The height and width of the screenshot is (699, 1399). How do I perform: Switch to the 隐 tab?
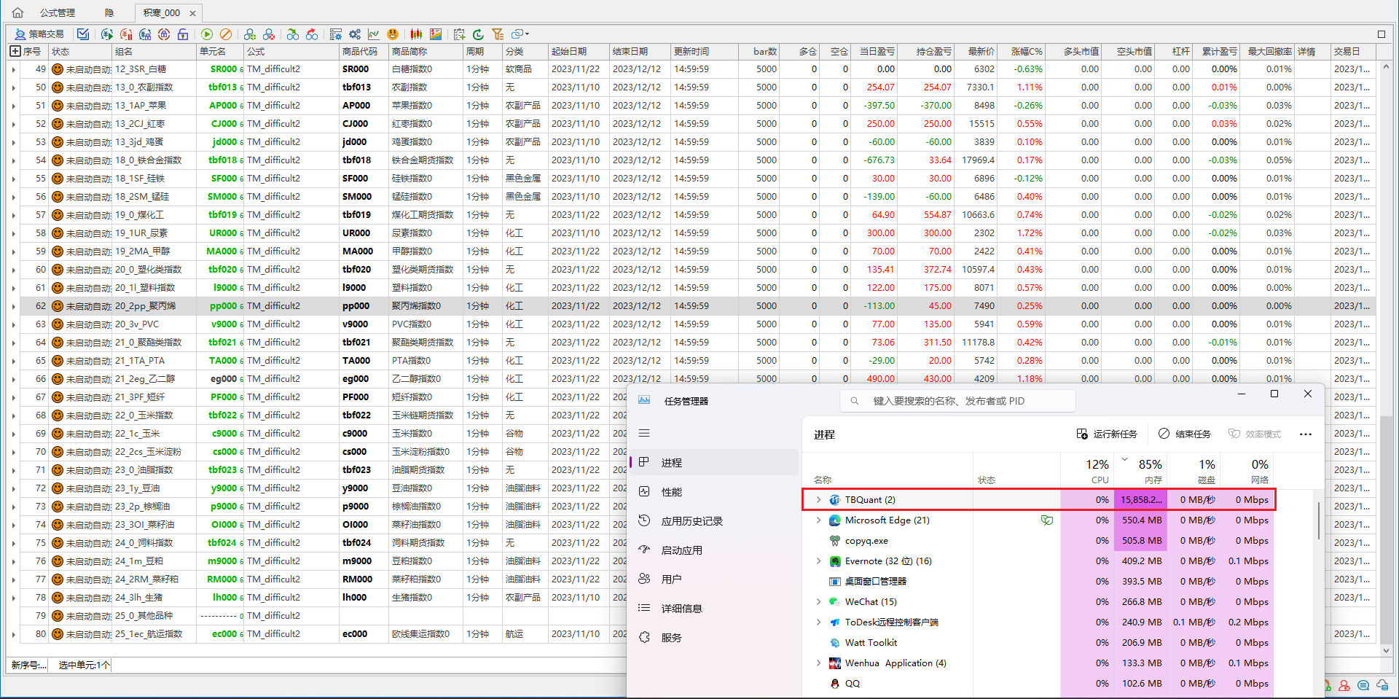(x=109, y=12)
